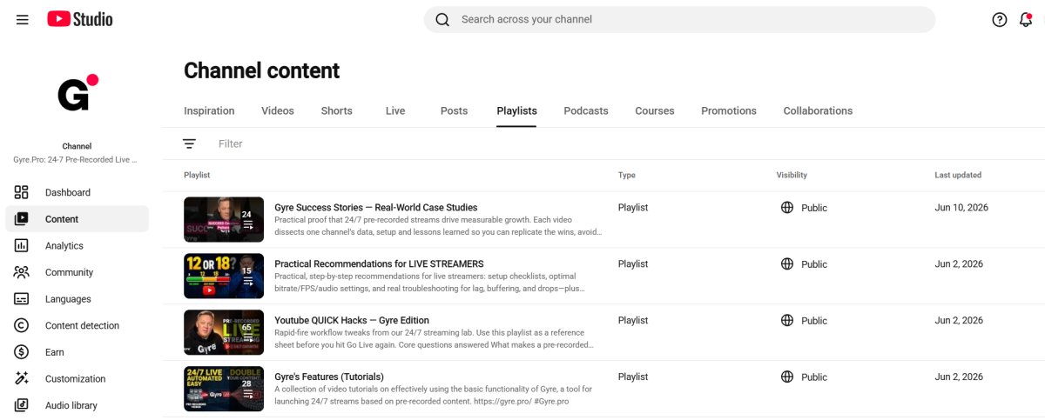Open the notifications bell
1045x420 pixels.
(1026, 20)
